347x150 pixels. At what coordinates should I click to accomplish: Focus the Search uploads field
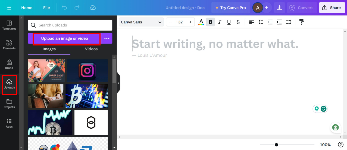click(70, 25)
